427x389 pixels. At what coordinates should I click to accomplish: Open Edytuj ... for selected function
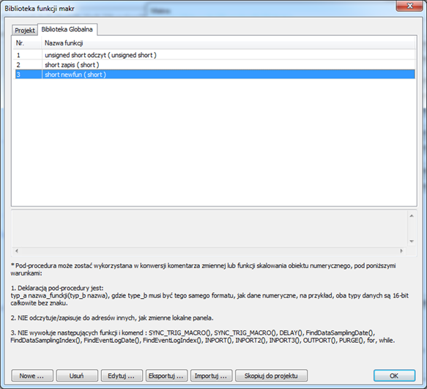tap(122, 376)
